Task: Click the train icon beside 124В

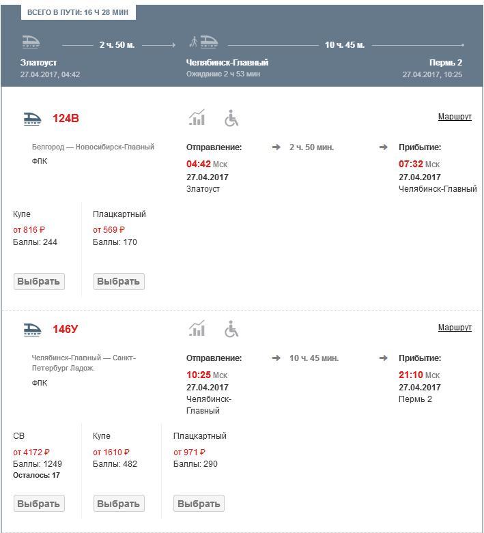Action: 32,119
